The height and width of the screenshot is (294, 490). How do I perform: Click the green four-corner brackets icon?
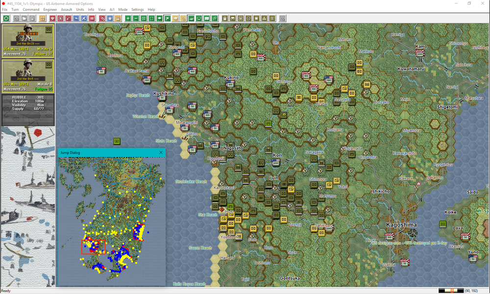click(x=151, y=19)
